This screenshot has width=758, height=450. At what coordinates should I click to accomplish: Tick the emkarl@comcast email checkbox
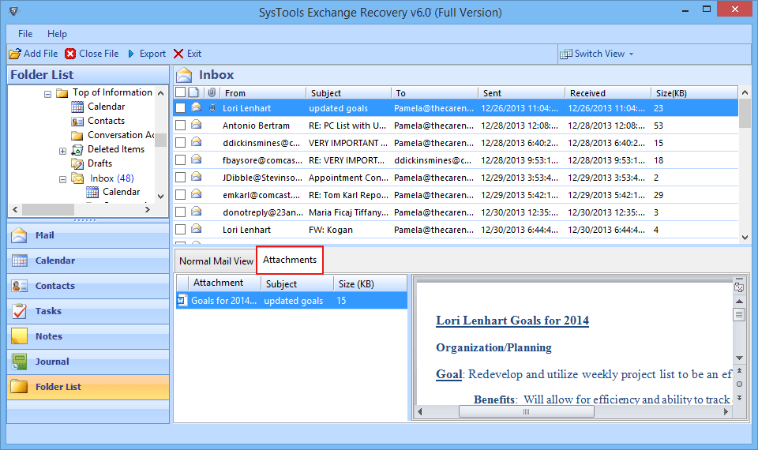click(180, 195)
